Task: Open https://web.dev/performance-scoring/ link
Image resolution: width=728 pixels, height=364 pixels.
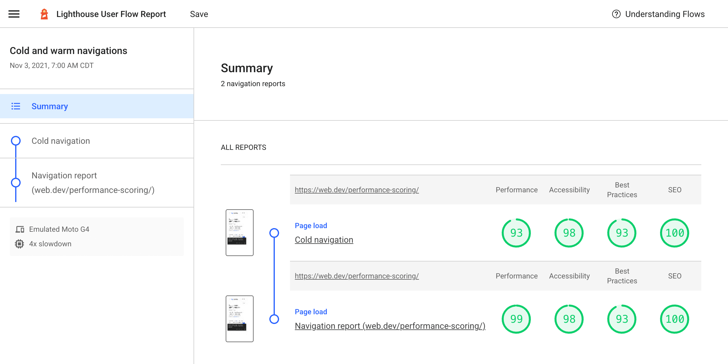Action: (x=357, y=189)
